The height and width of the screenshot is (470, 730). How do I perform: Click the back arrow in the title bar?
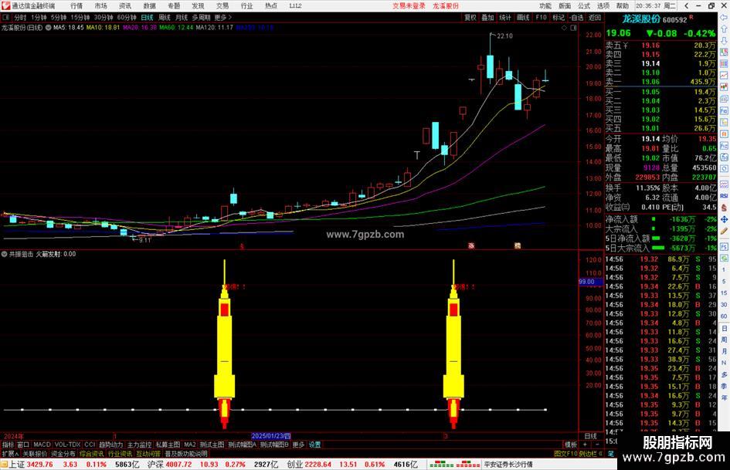tap(687, 5)
